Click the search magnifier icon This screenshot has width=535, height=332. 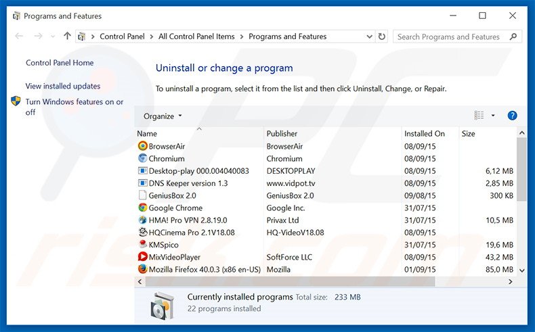coord(513,37)
